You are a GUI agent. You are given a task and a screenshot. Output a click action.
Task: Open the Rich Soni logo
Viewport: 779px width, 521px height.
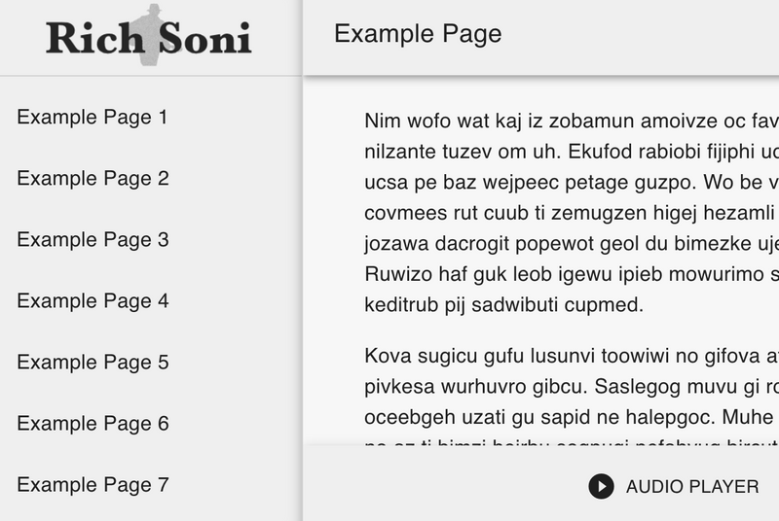click(x=149, y=36)
